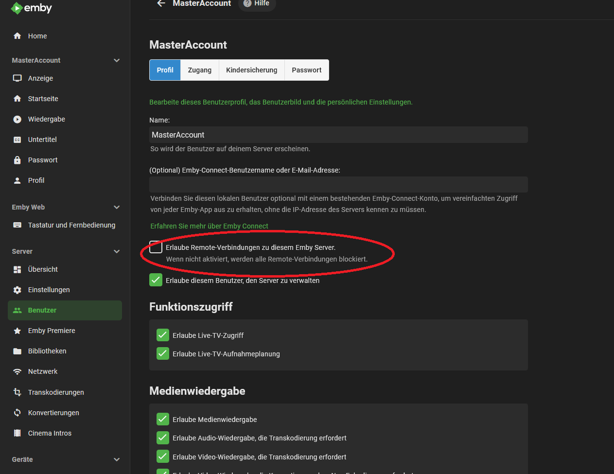614x474 pixels.
Task: Click the Hilfe question mark icon
Action: coord(247,3)
